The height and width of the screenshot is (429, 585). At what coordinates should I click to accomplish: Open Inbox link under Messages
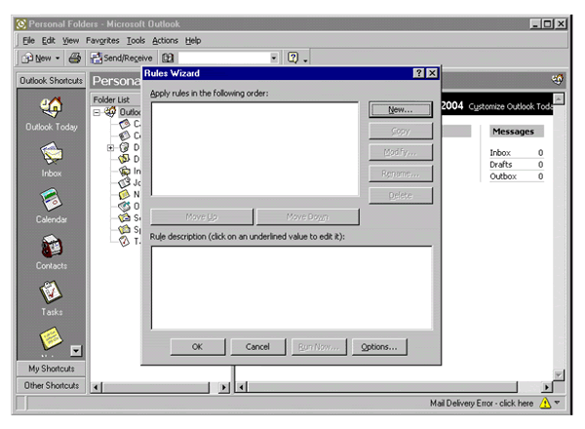point(500,152)
